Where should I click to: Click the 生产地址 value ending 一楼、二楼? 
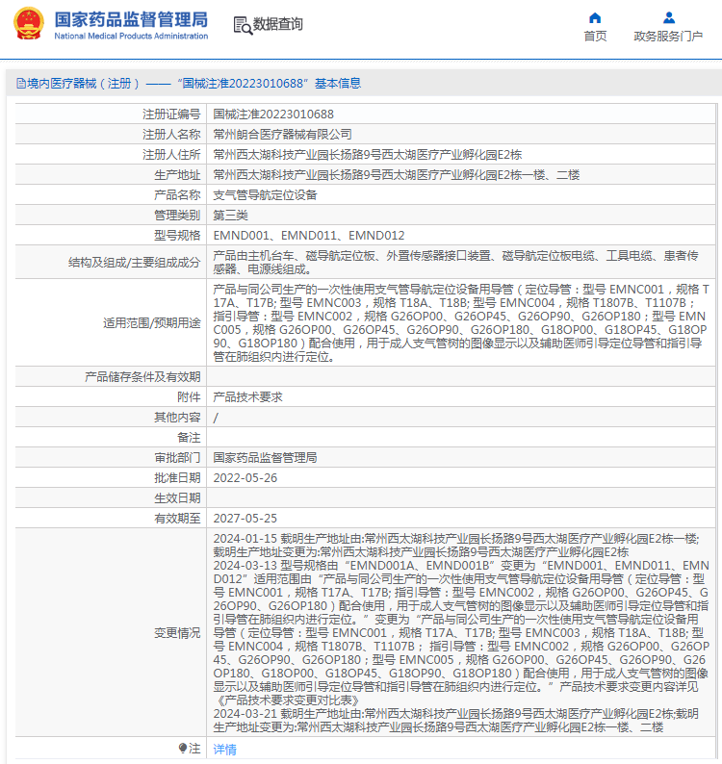[x=397, y=175]
